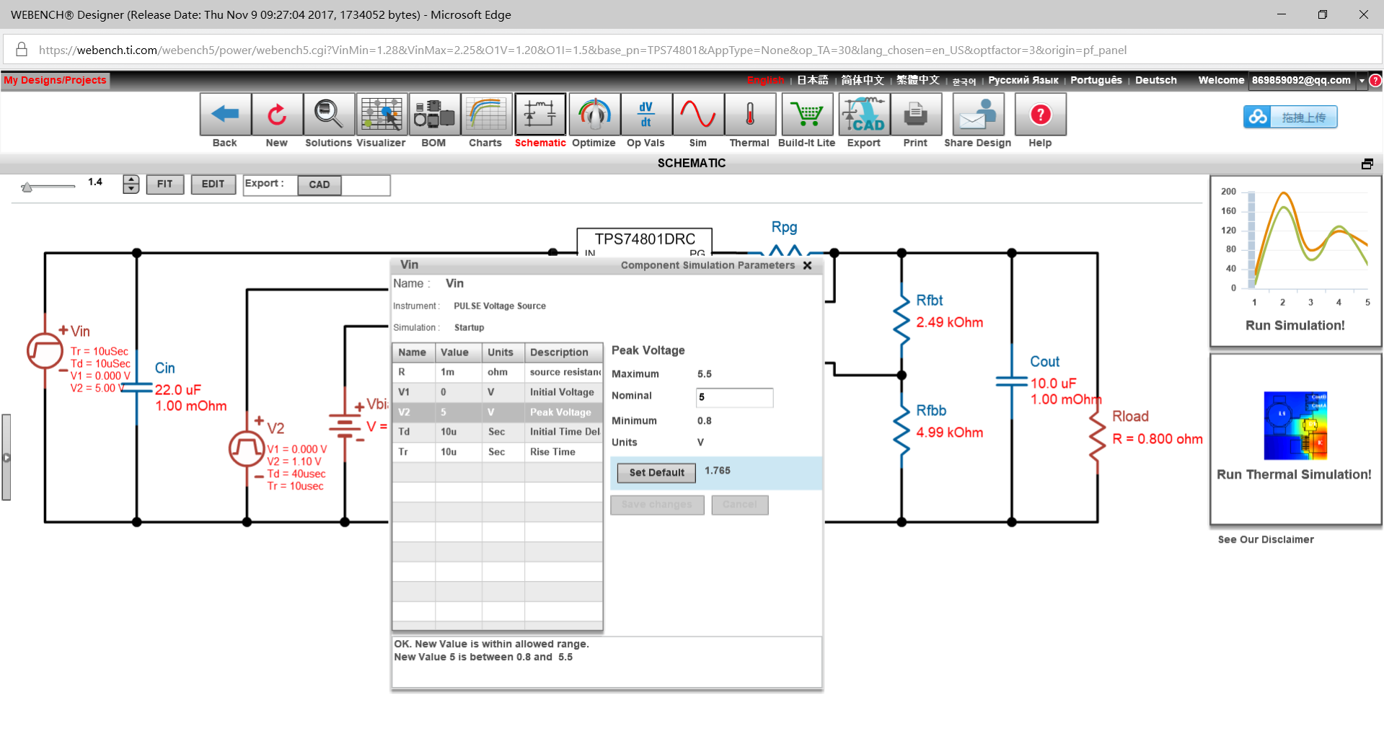Start a New design via red arrow icon
The width and height of the screenshot is (1384, 736).
point(277,115)
